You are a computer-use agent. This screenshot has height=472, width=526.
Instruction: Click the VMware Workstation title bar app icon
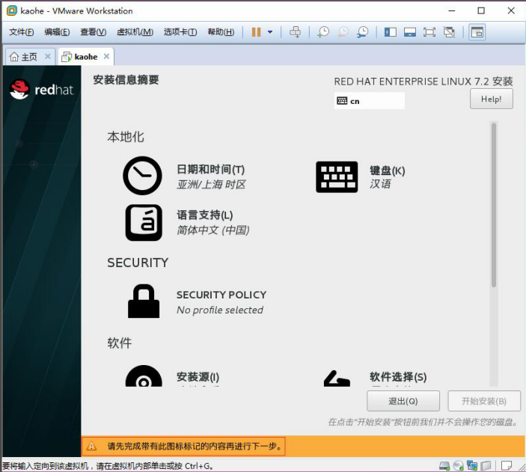12,10
